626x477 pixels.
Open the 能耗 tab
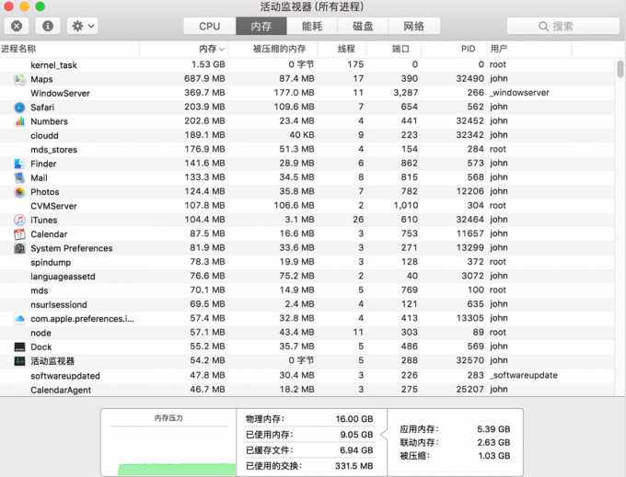tap(312, 27)
